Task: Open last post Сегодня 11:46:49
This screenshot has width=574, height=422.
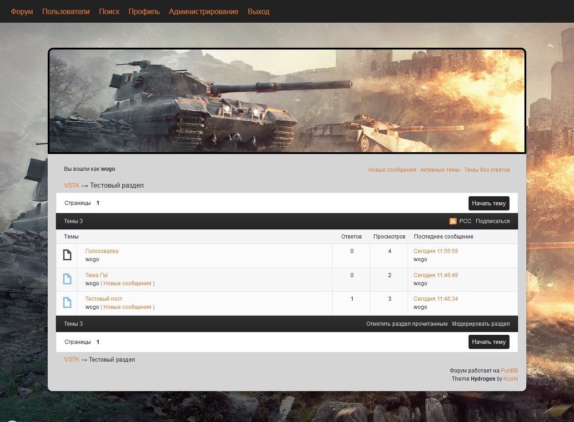Action: [x=436, y=275]
